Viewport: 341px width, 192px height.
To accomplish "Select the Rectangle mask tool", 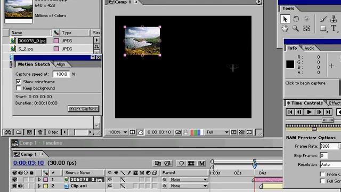I will pos(323,28).
